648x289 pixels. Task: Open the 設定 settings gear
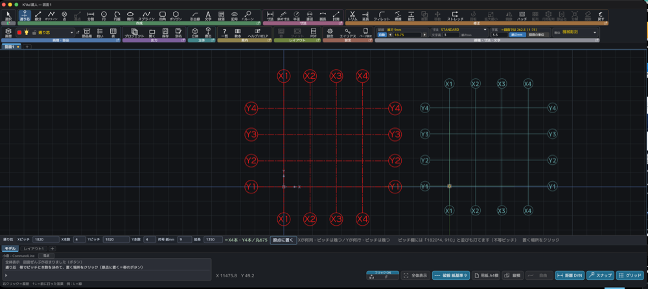click(x=330, y=32)
